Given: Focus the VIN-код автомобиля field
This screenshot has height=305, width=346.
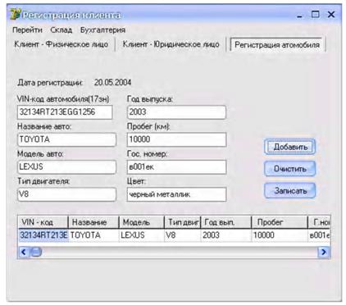Looking at the screenshot, I should pos(65,112).
